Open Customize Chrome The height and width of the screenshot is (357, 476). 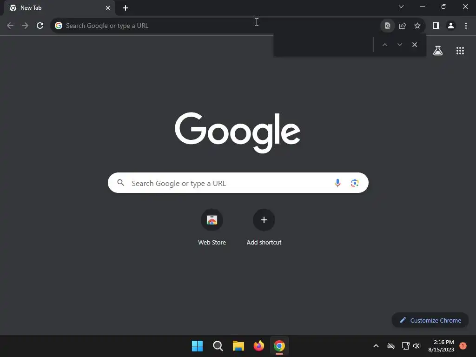(430, 320)
